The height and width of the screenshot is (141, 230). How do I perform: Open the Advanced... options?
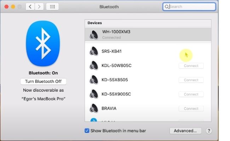pyautogui.click(x=185, y=131)
